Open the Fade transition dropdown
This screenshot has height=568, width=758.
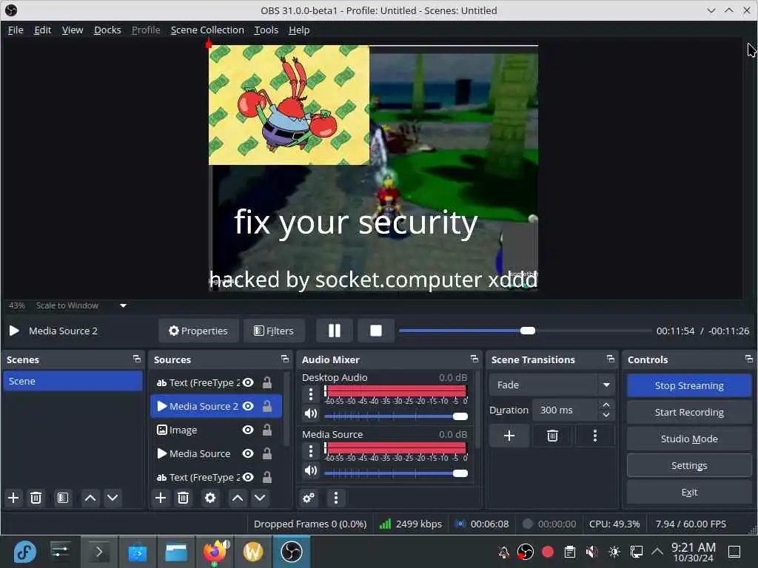pos(552,385)
